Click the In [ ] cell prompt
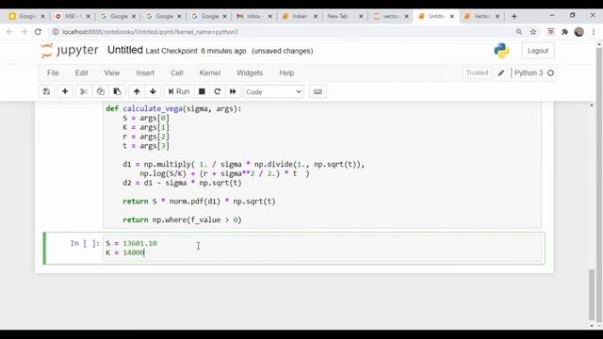Viewport: 603px width, 339px height. point(85,243)
